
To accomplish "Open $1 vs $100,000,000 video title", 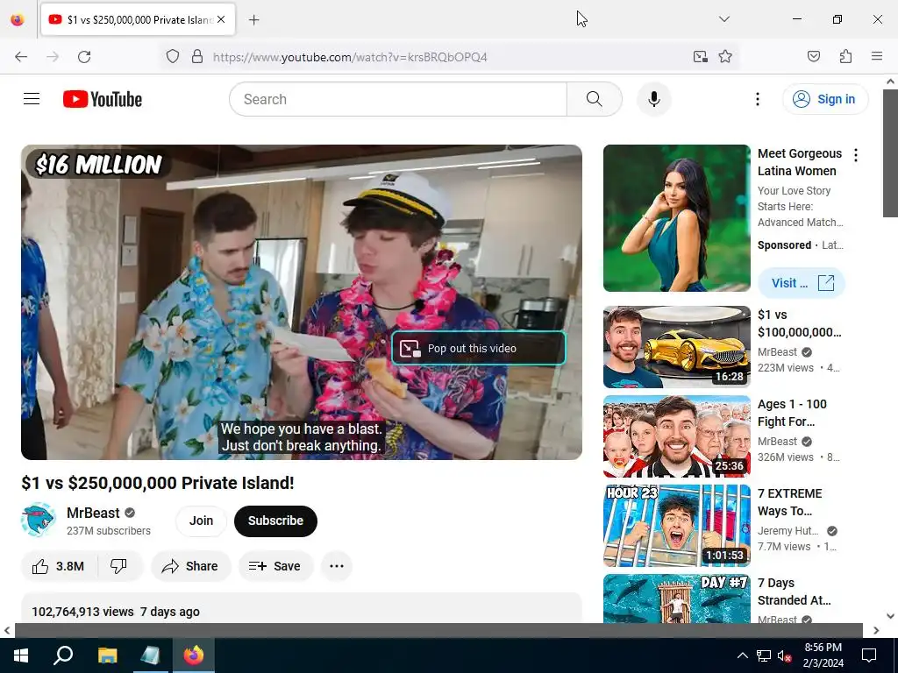I will pos(800,323).
